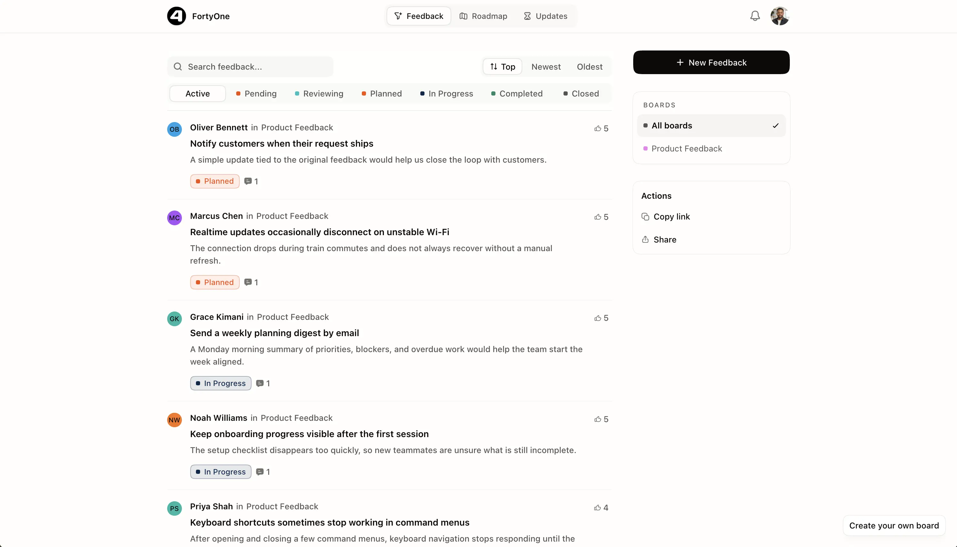The height and width of the screenshot is (547, 957).
Task: Click the FortyOne brand name
Action: pos(211,16)
